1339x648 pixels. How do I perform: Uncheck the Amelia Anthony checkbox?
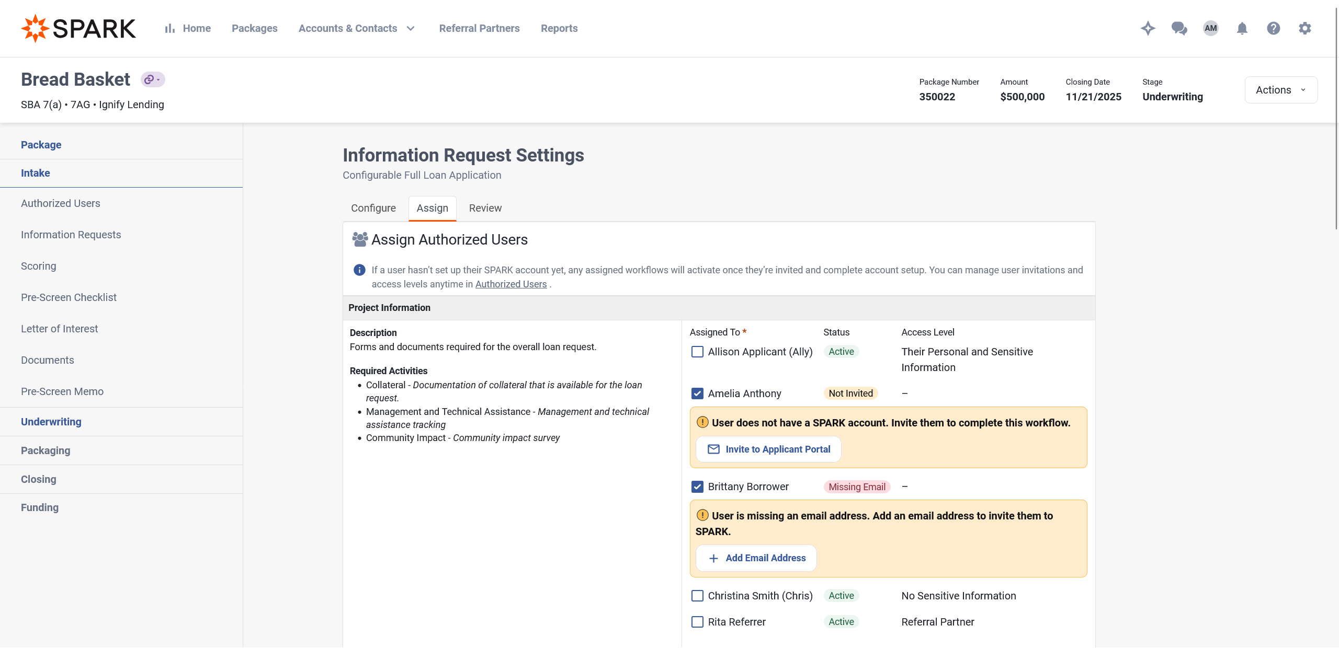(697, 394)
